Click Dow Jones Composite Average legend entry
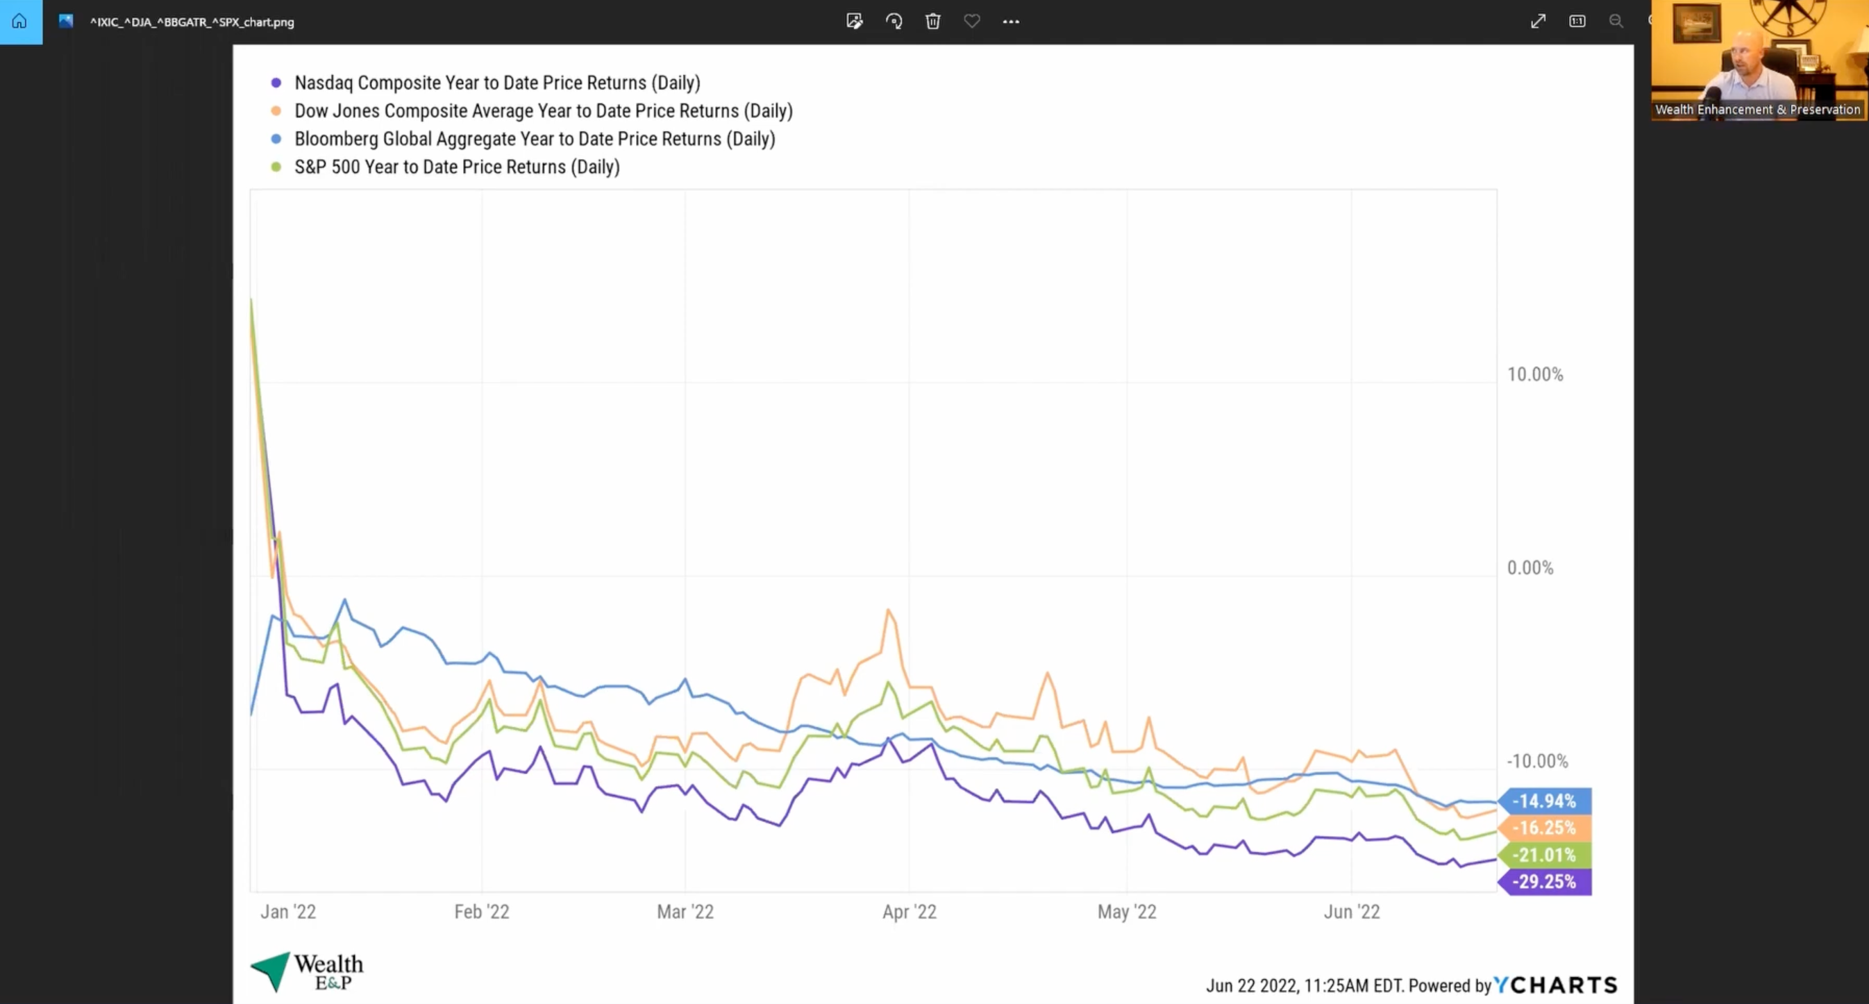Screen dimensions: 1869x1004 [x=543, y=111]
